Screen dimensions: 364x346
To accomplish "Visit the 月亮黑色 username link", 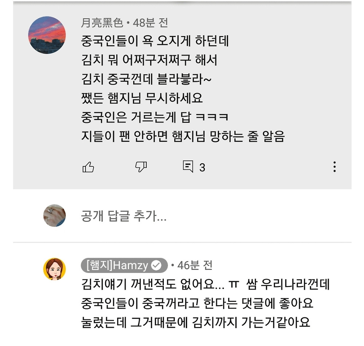I will [x=102, y=23].
